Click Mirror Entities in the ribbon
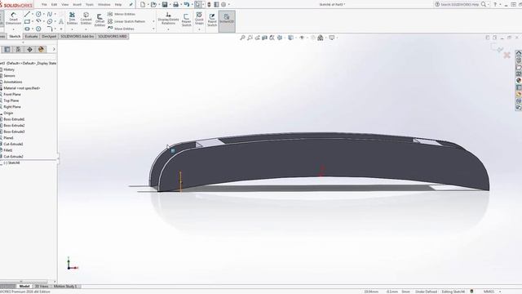Image resolution: width=522 pixels, height=294 pixels. (122, 14)
